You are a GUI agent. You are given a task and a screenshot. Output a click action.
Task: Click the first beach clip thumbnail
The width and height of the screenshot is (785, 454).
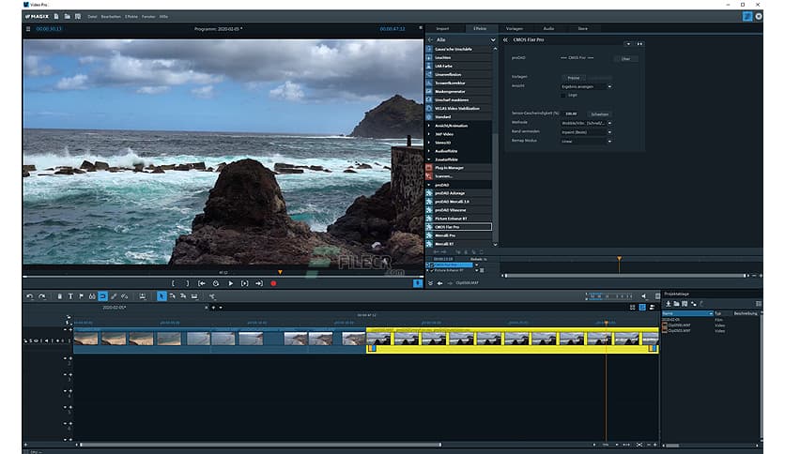point(85,339)
